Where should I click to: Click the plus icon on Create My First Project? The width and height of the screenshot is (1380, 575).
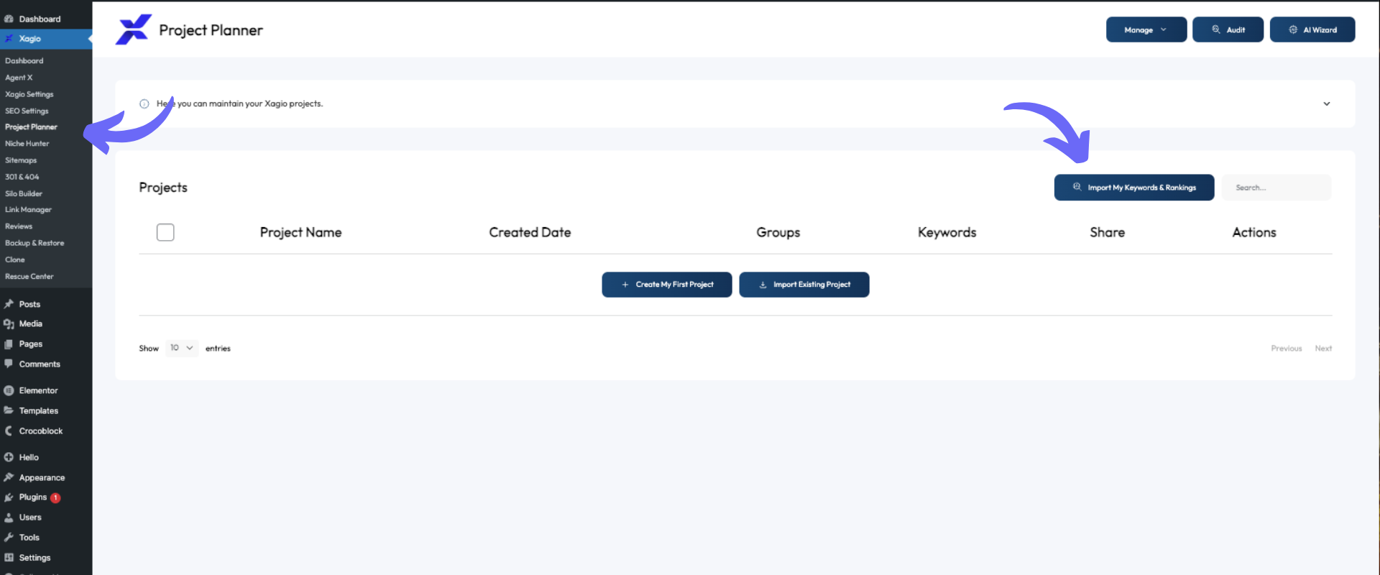point(625,285)
